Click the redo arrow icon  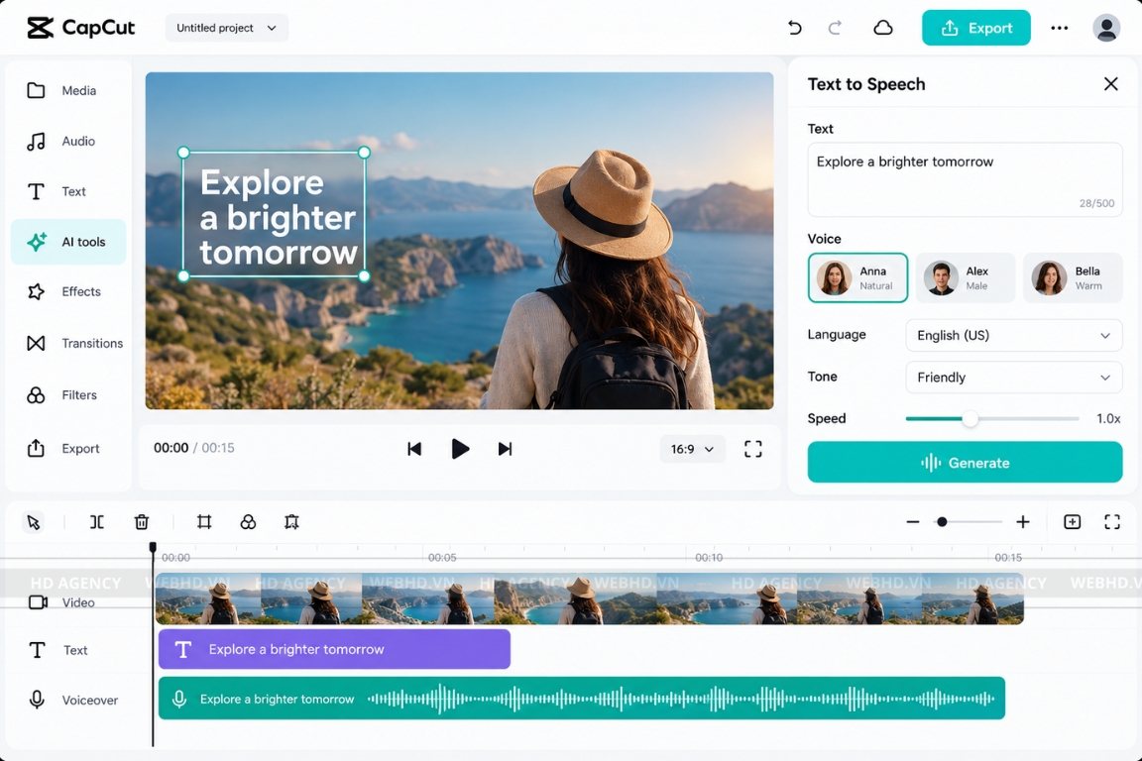click(x=835, y=28)
